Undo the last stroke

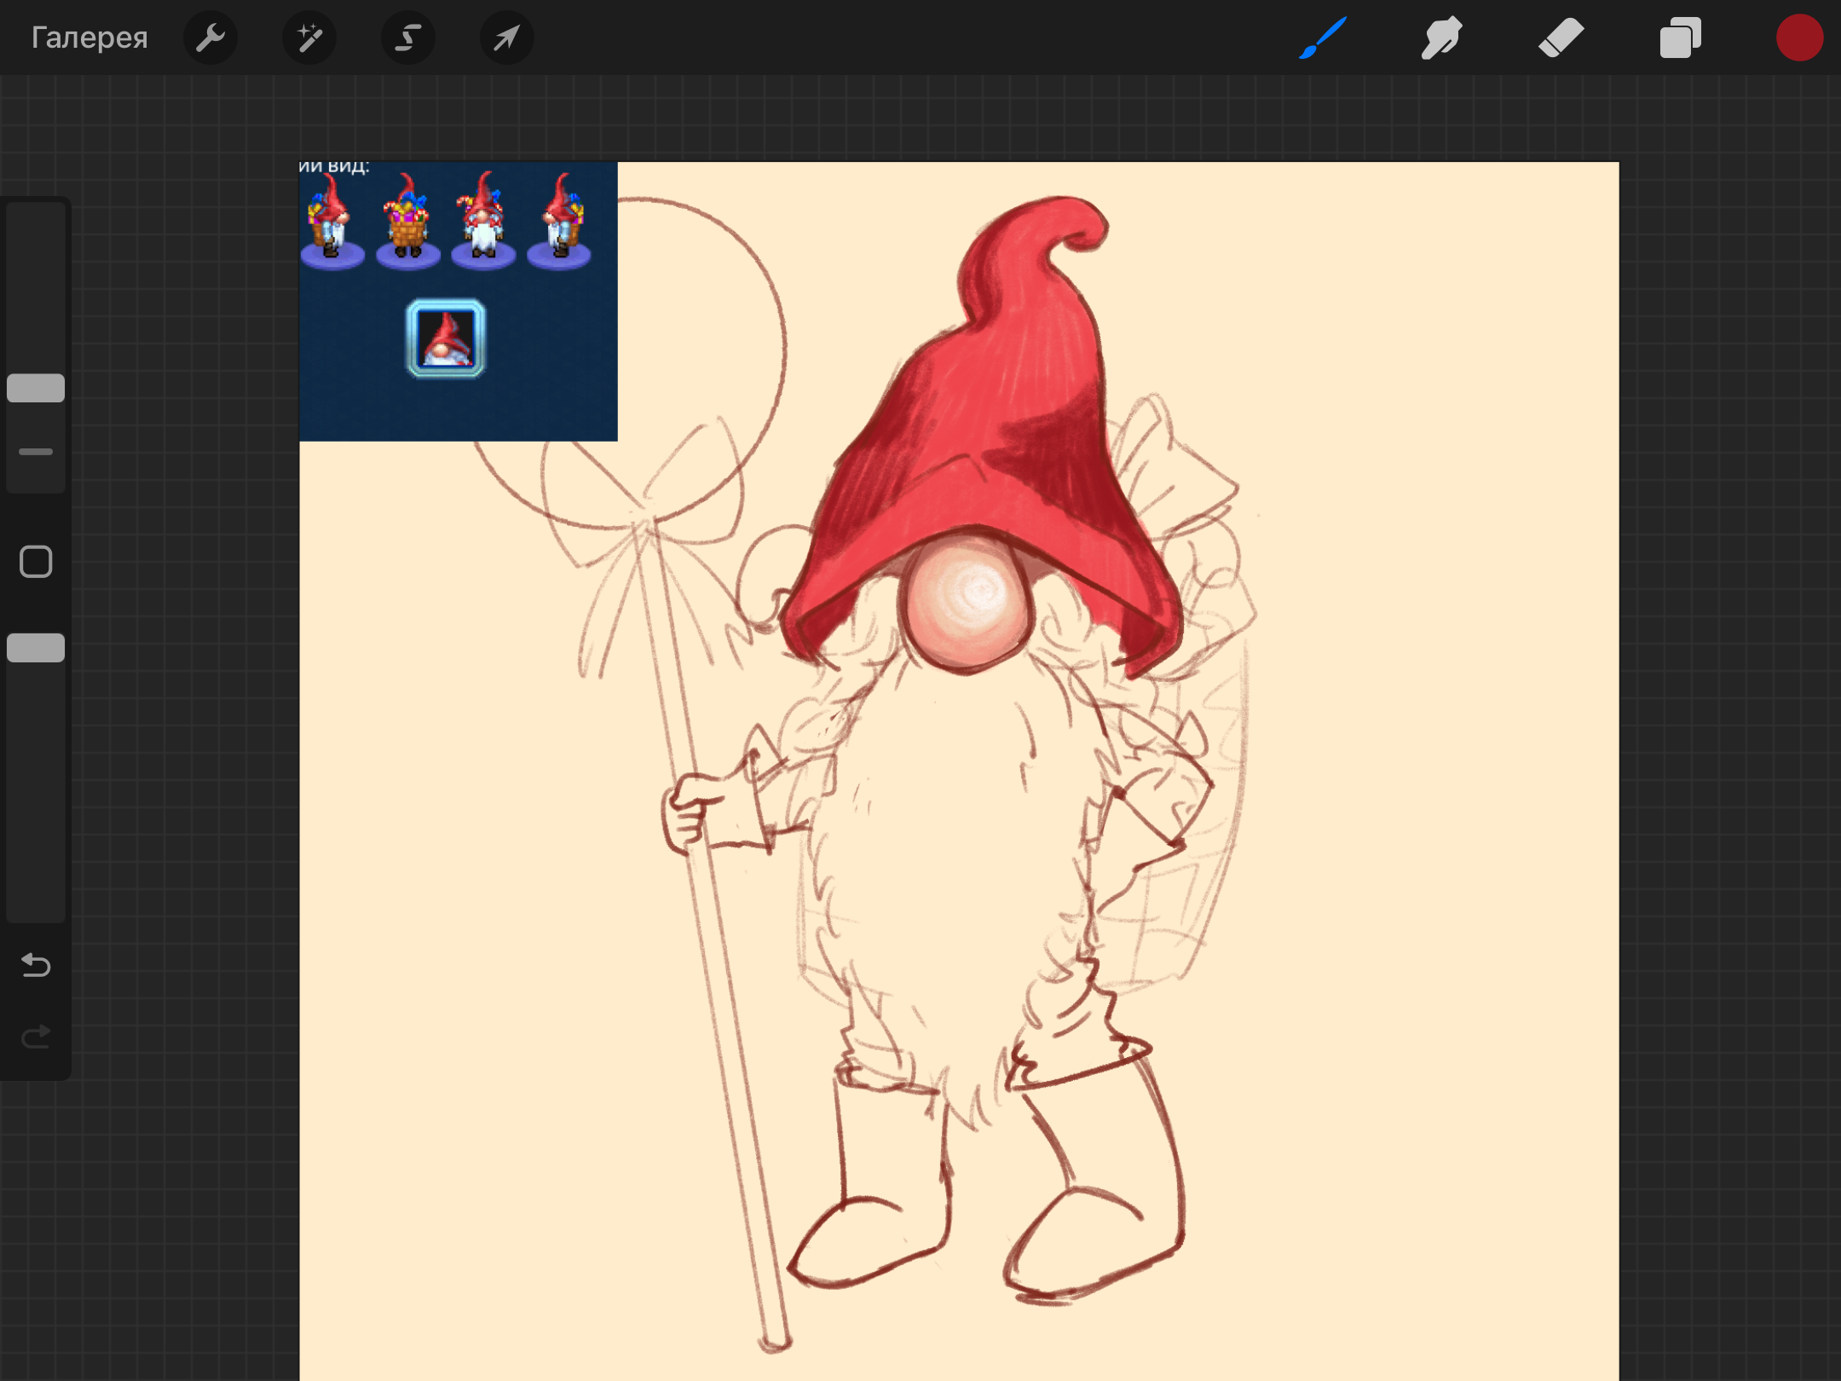click(36, 965)
